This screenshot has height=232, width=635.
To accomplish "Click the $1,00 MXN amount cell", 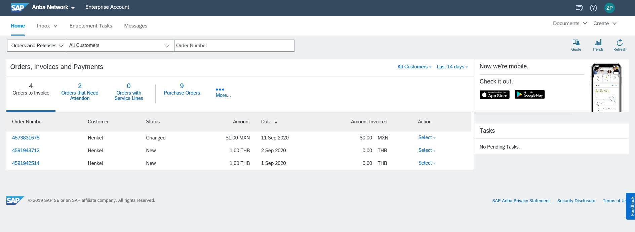I will [x=238, y=138].
